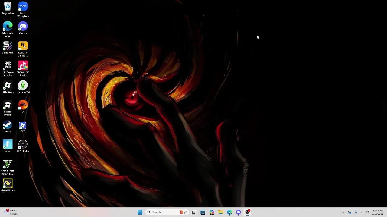Show hidden system tray icons
This screenshot has height=217, width=387.
click(x=343, y=212)
